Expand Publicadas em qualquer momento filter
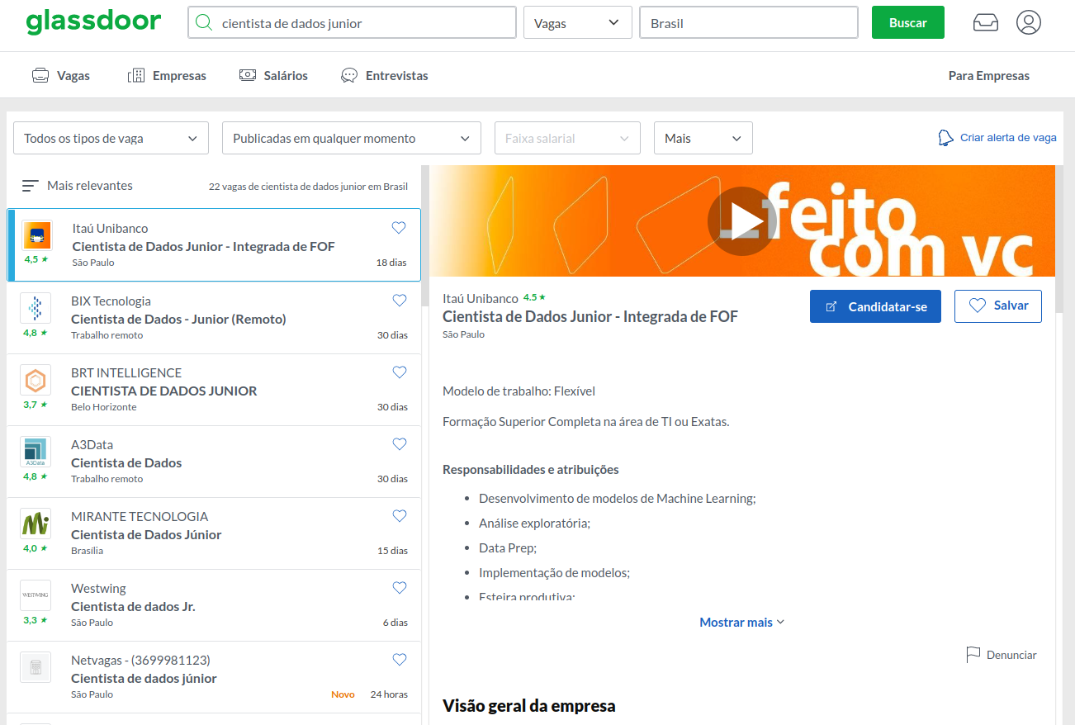Viewport: 1075px width, 725px height. tap(351, 139)
